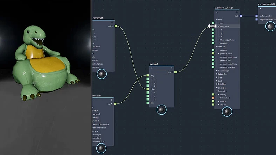Select the orange thin_walled input port
276x155 pixels.
[213, 98]
